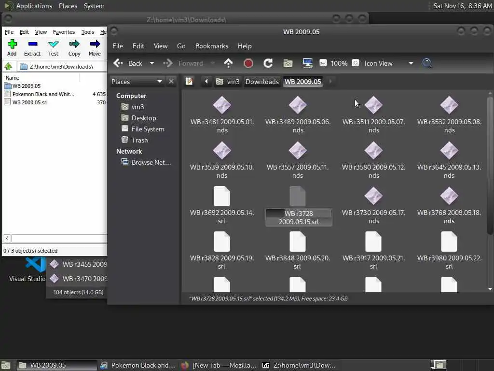Viewport: 494px width, 371px height.
Task: Click the red Stop loading icon
Action: point(248,63)
